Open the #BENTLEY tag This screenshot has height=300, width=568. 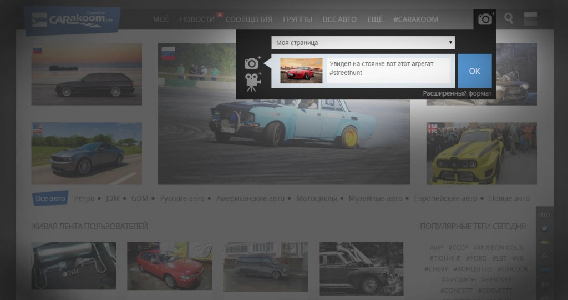[496, 279]
